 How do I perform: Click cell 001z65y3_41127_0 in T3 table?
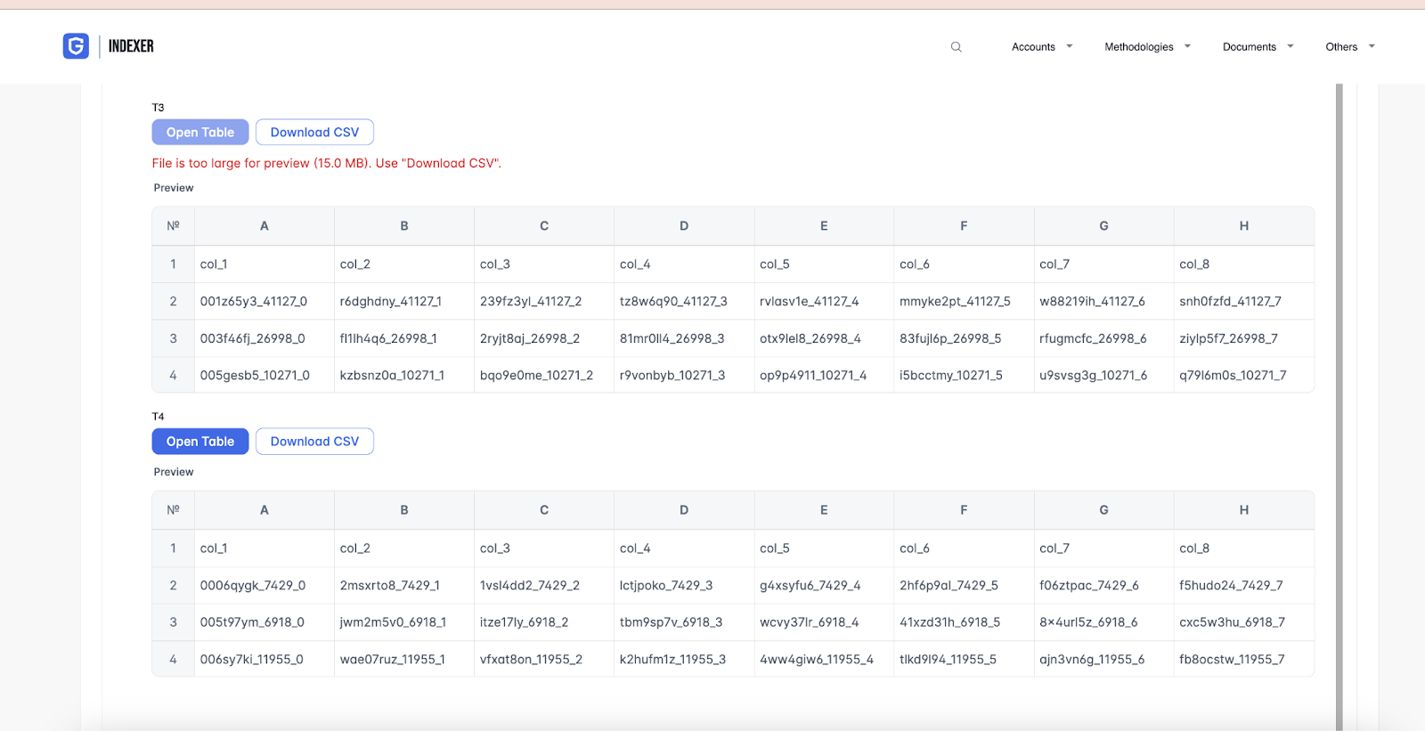pyautogui.click(x=254, y=302)
